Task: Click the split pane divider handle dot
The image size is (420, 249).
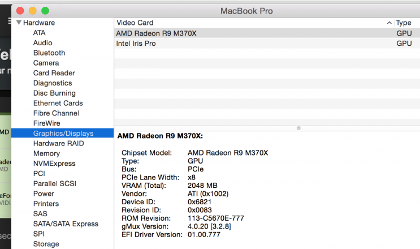Action: click(x=298, y=128)
